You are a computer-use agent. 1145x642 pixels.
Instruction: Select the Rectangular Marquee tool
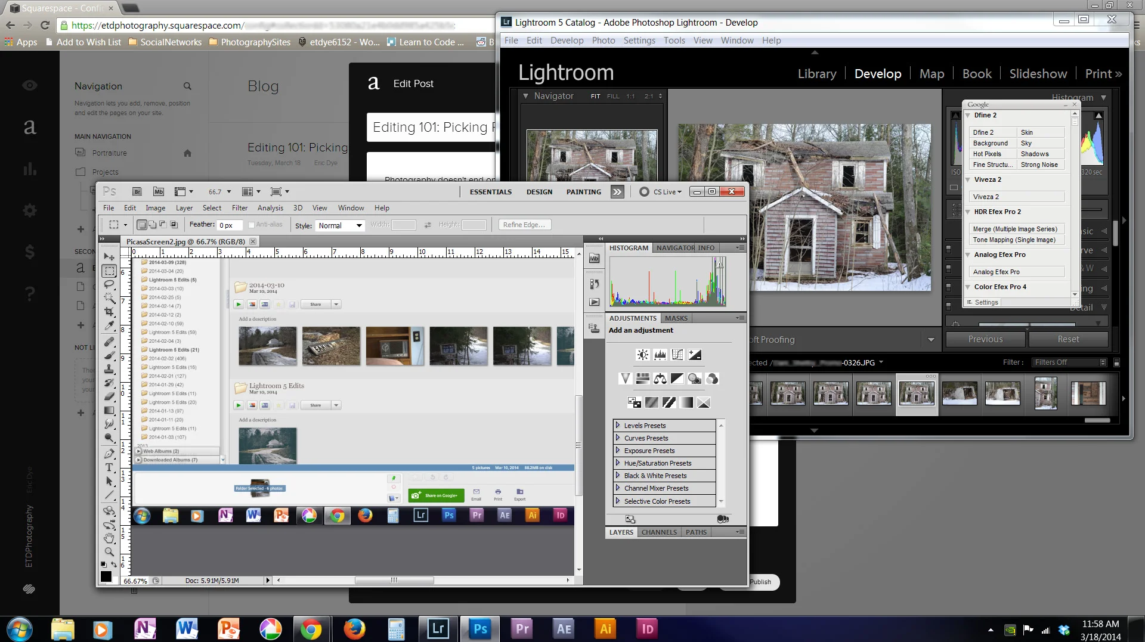(x=109, y=271)
